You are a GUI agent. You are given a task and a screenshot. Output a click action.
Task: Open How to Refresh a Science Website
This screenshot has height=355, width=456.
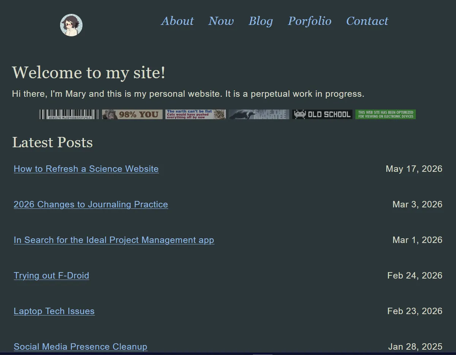point(86,169)
